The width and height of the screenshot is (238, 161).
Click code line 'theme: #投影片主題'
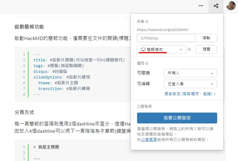coord(58,83)
